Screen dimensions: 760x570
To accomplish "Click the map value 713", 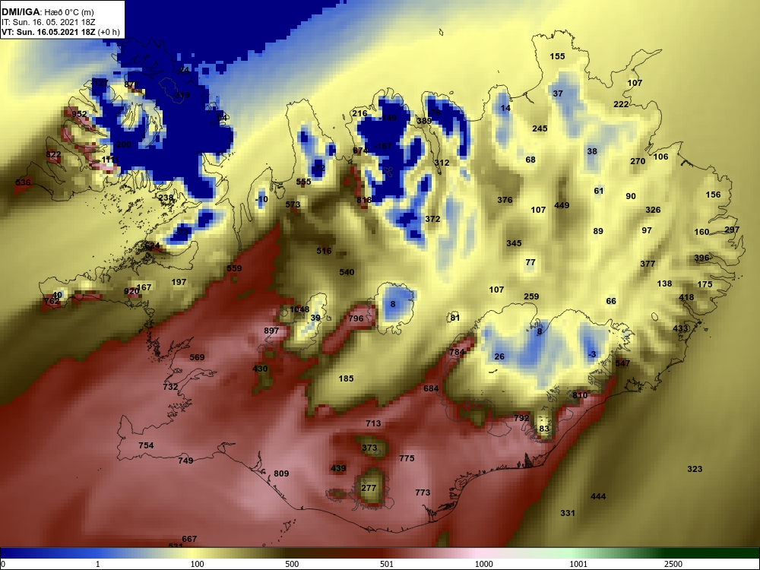I will [373, 423].
